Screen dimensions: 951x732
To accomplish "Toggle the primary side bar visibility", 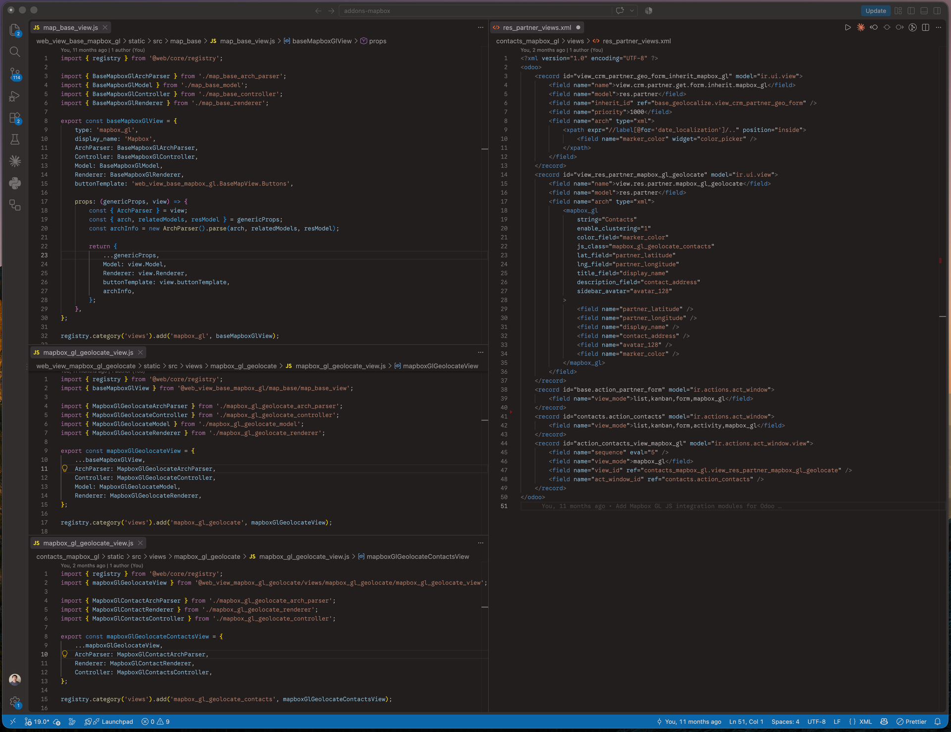I will pos(911,10).
